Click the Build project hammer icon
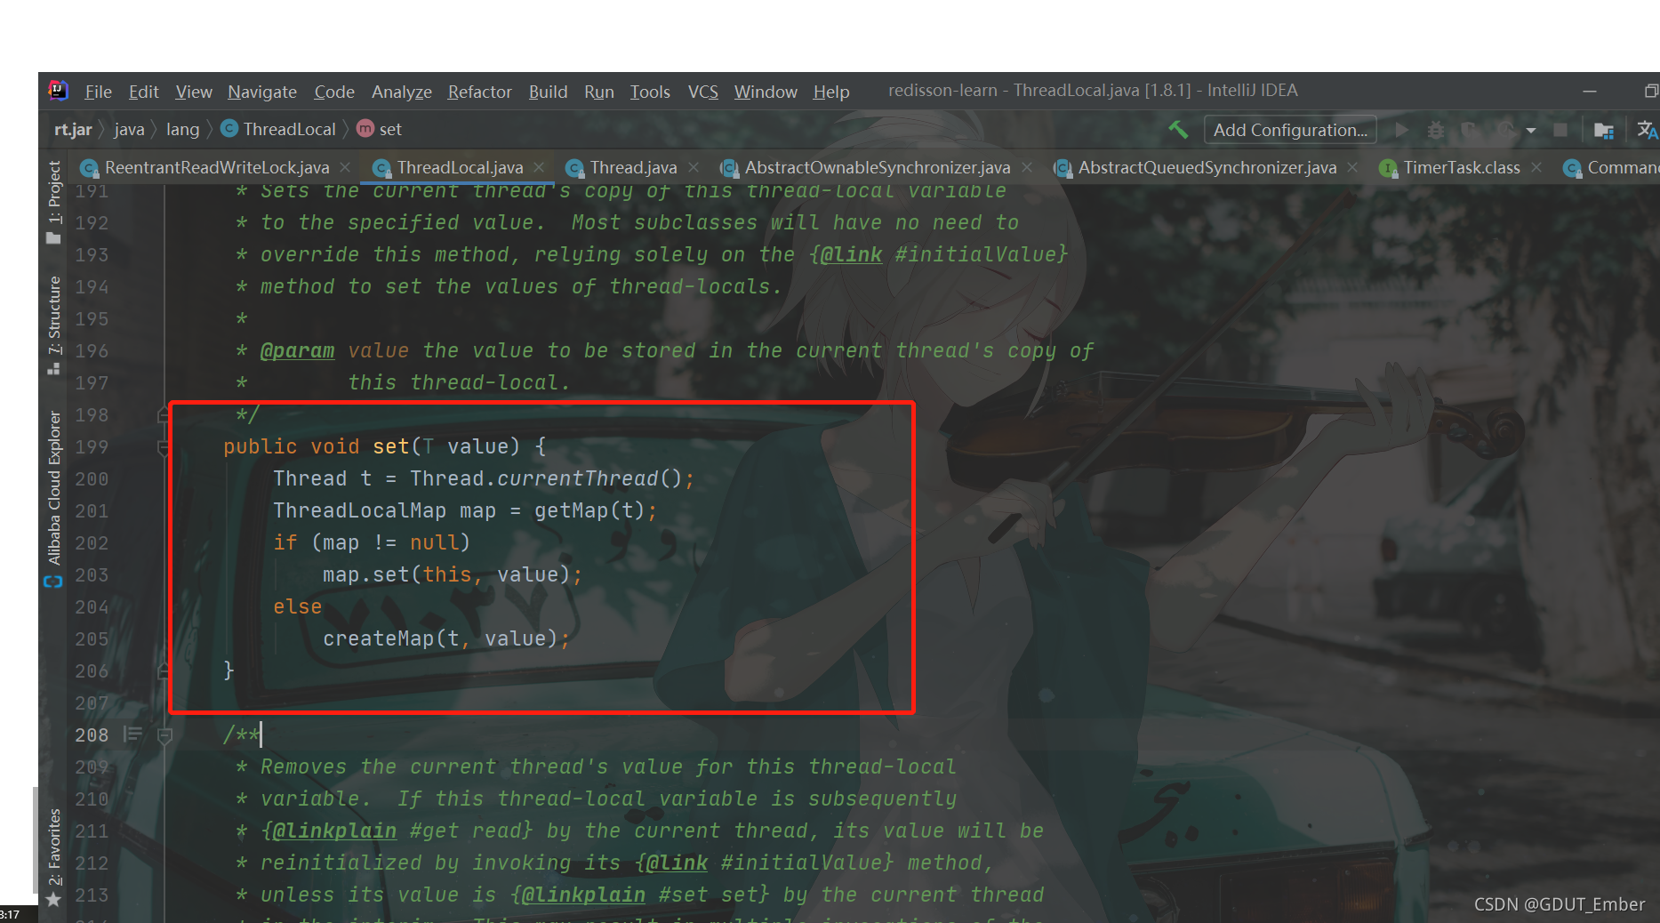 (x=1178, y=130)
